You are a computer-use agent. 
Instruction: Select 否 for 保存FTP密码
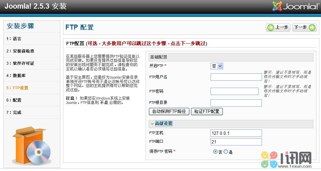pos(216,152)
